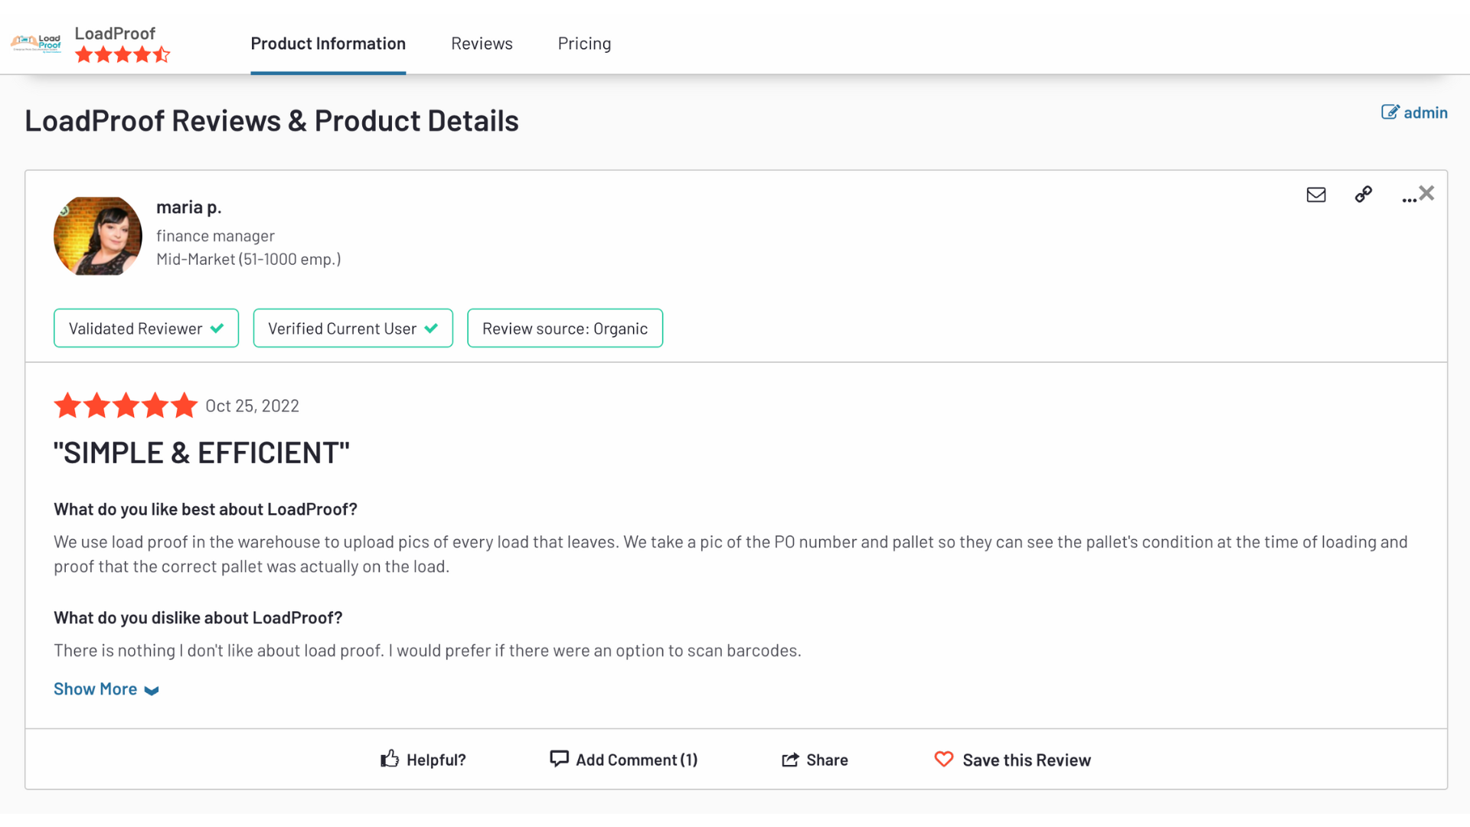The height and width of the screenshot is (827, 1470).
Task: Close the review card with X
Action: point(1427,193)
